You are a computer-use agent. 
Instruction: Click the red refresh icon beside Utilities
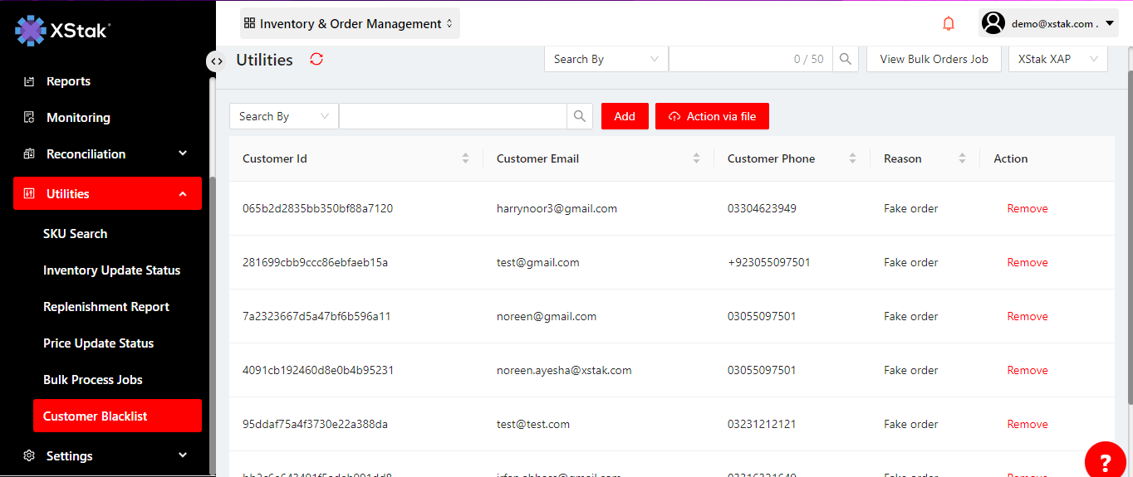[316, 60]
